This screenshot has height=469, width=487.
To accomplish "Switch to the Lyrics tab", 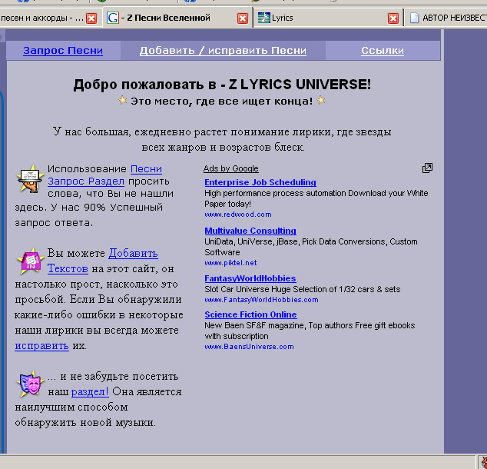I will [x=323, y=18].
